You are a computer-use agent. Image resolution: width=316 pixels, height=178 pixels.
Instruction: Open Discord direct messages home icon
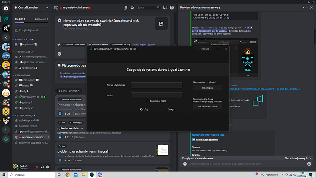point(6,8)
